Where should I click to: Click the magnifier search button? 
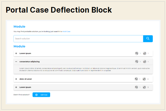148,39
